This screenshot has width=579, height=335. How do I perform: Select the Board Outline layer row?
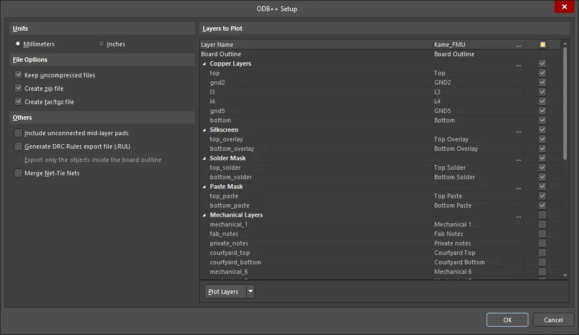point(380,54)
